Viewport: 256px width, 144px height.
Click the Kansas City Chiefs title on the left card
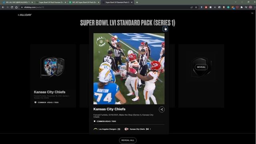click(50, 92)
